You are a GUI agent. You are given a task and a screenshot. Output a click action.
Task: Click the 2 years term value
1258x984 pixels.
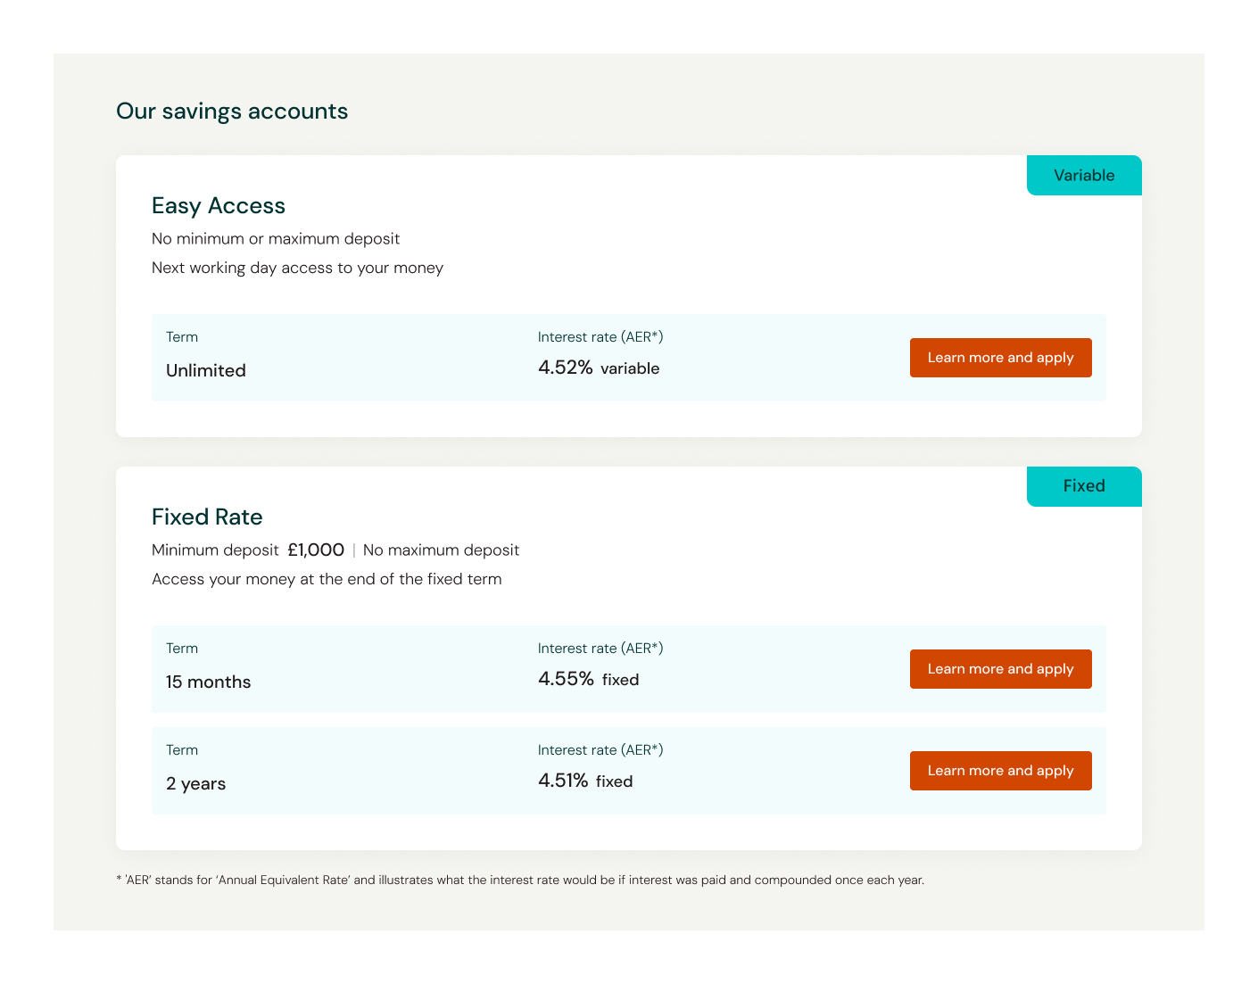pyautogui.click(x=196, y=783)
